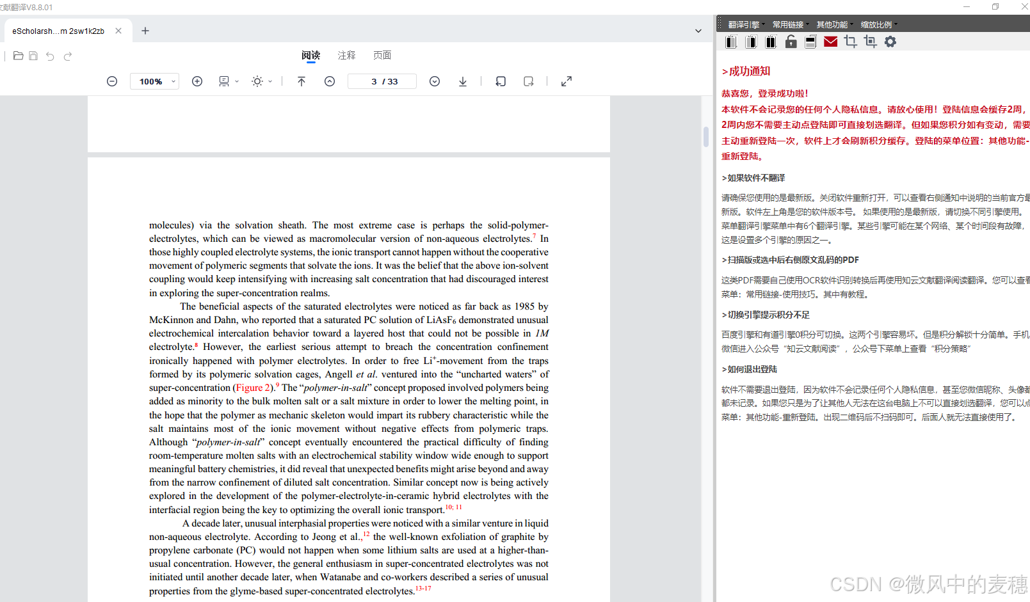Go to previous page up-chevron icon
The image size is (1030, 602).
tap(330, 81)
